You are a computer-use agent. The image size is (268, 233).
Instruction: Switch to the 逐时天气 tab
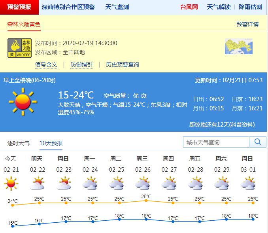tap(19, 143)
